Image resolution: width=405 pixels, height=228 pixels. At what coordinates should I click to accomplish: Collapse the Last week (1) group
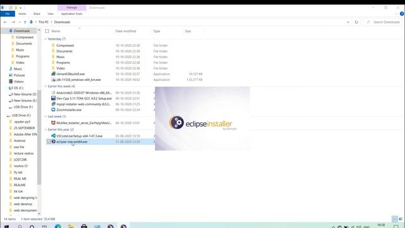(x=46, y=117)
